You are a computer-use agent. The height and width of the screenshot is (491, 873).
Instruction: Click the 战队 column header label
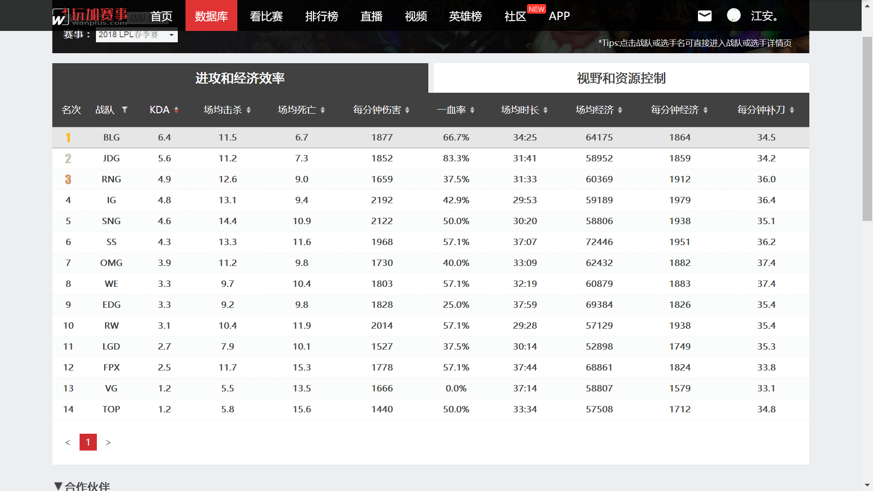pos(105,110)
